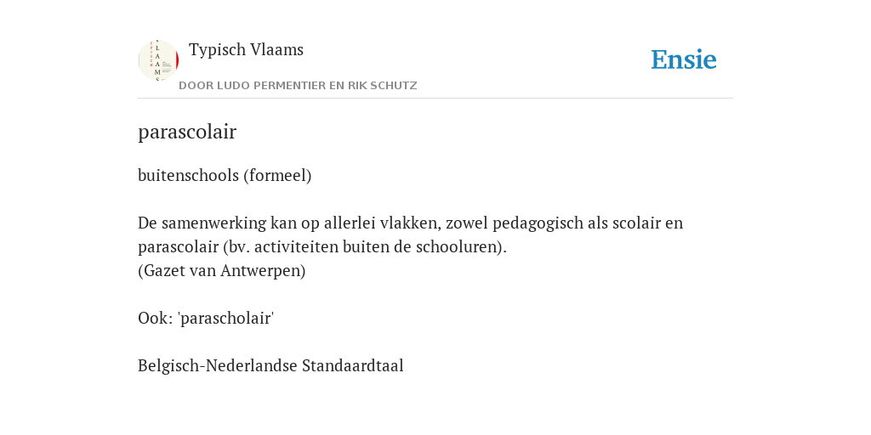Click 'parascolair' at start of second example line
Image resolution: width=871 pixels, height=435 pixels.
tap(178, 247)
